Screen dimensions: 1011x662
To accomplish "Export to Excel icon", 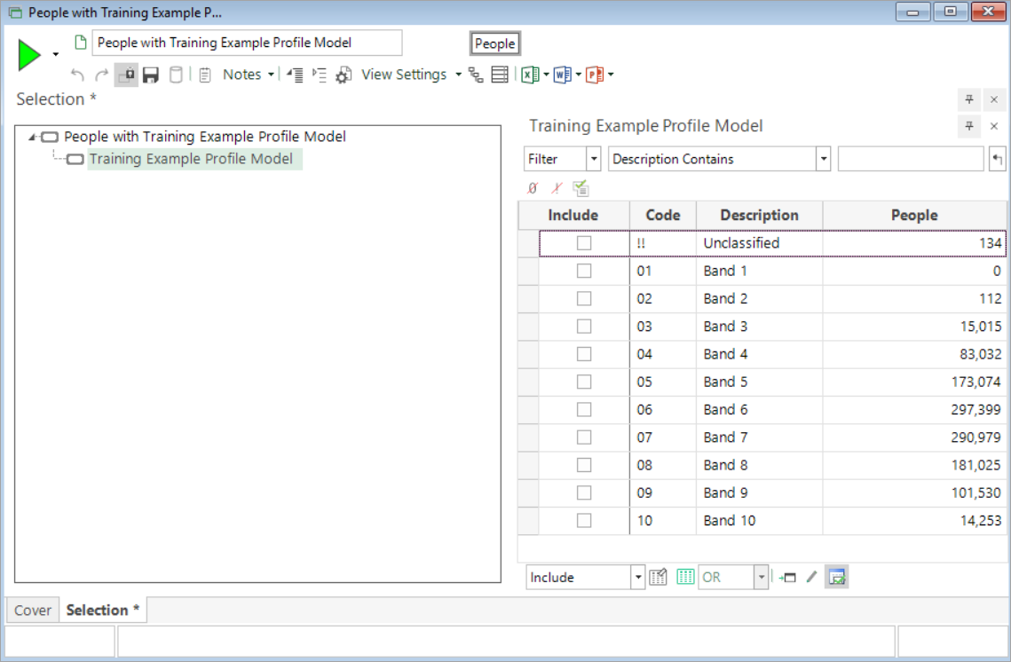I will (530, 75).
